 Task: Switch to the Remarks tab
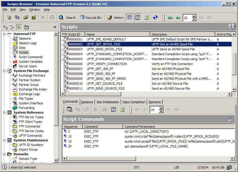(x=155, y=102)
